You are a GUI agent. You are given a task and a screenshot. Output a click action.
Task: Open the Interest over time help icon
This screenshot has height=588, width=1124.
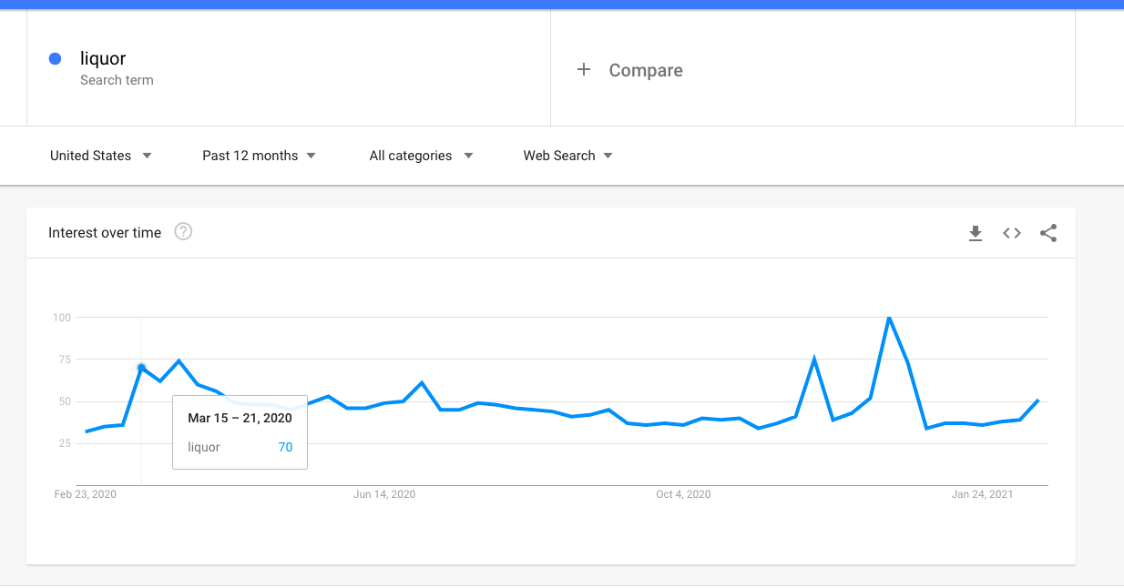[183, 232]
